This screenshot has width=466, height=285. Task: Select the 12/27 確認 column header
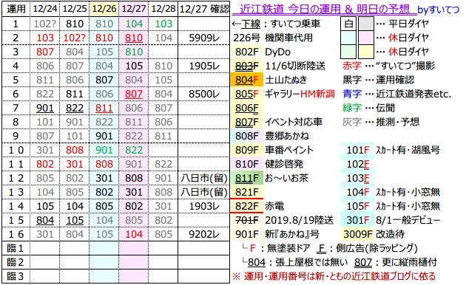(204, 9)
